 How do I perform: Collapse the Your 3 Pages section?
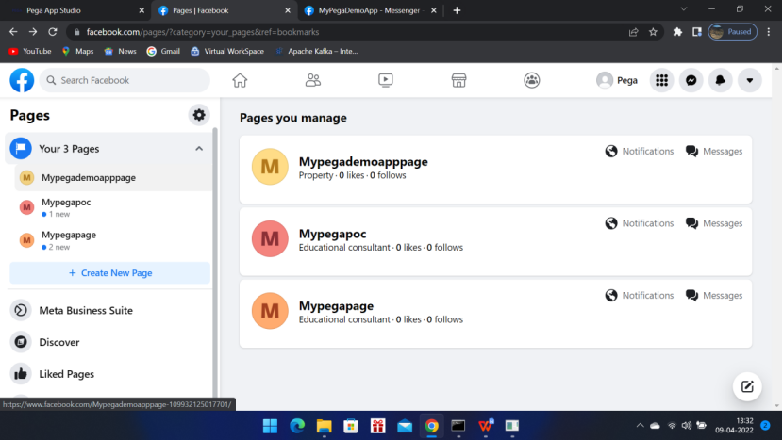click(x=199, y=149)
